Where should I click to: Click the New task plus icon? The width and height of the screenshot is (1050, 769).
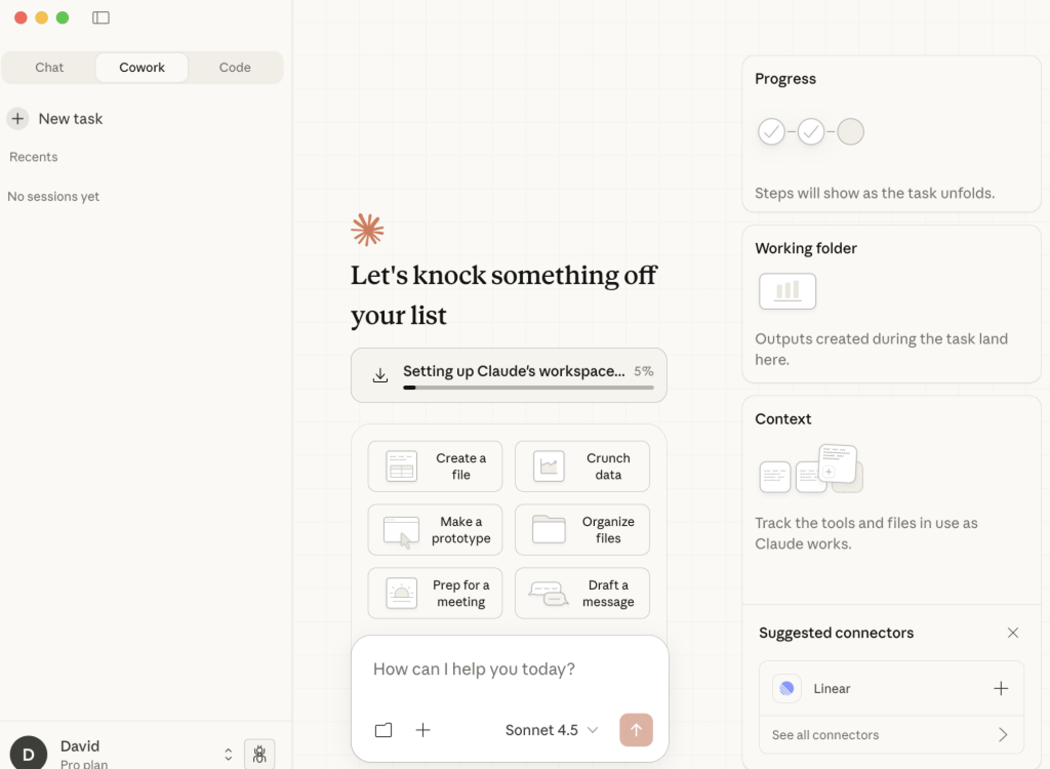tap(18, 119)
